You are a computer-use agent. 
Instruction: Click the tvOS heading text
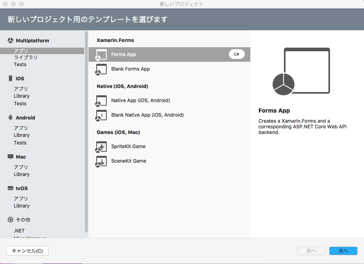21,189
